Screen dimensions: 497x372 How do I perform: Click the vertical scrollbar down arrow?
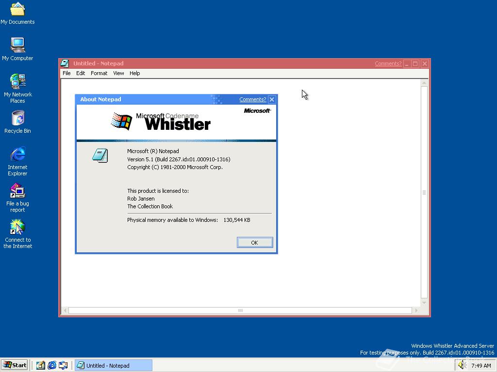[424, 303]
